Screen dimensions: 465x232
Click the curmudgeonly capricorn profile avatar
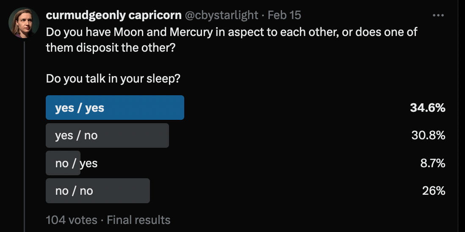[24, 23]
